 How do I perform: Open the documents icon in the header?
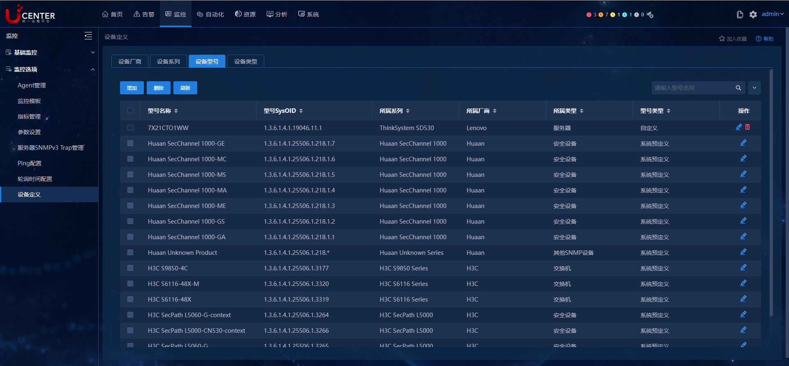click(x=740, y=14)
